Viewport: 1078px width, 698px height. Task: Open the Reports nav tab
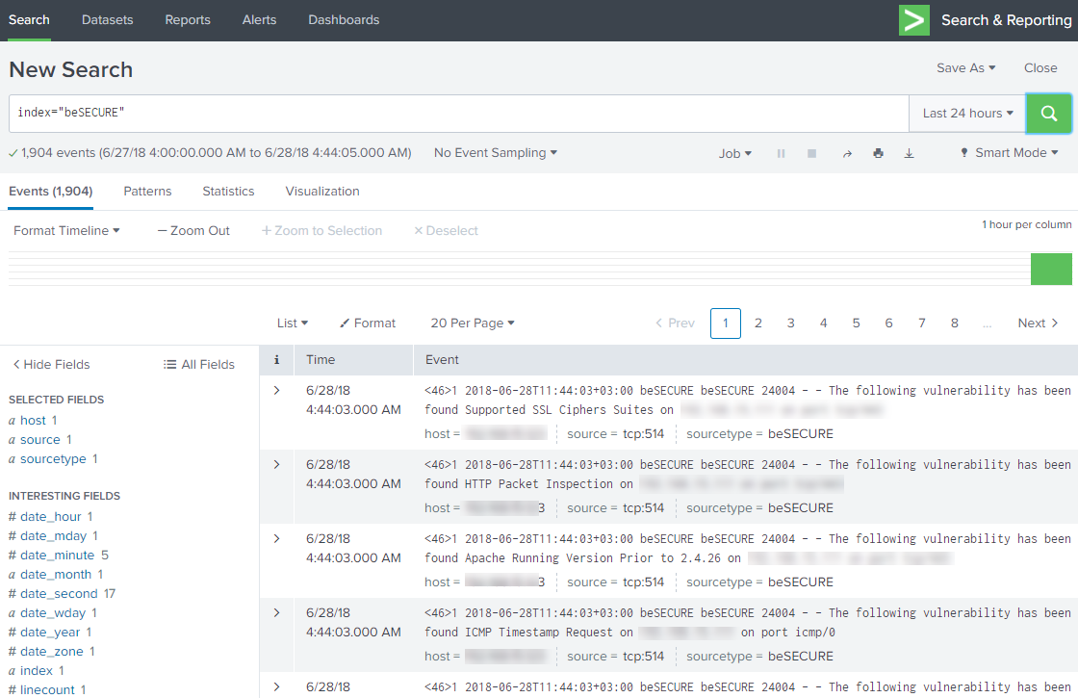tap(188, 20)
